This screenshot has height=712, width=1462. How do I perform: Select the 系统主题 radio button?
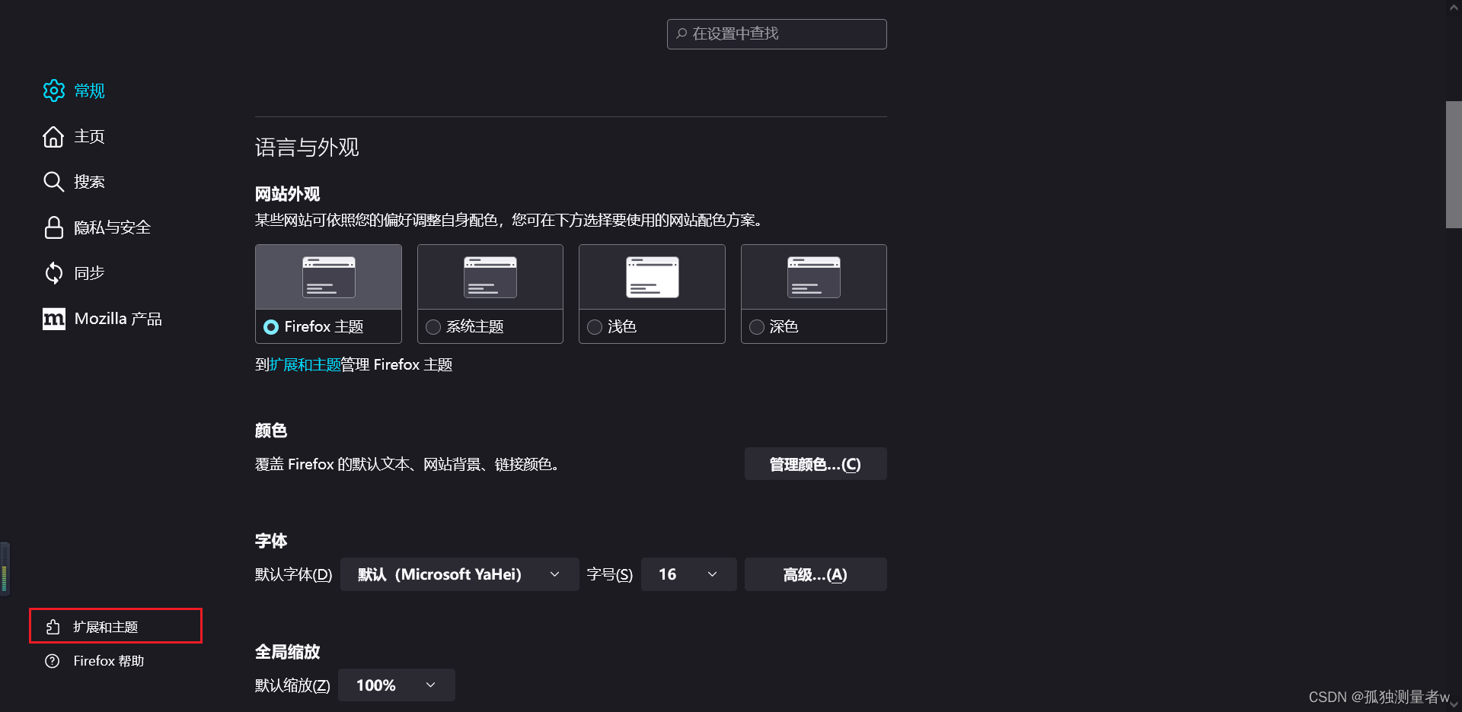tap(433, 327)
